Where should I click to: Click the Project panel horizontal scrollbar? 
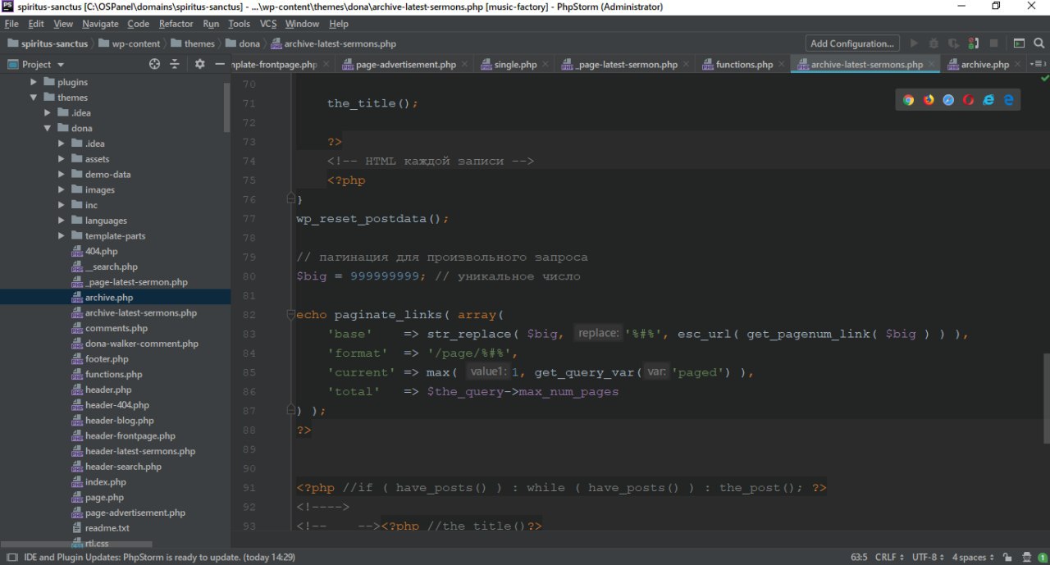pyautogui.click(x=76, y=544)
